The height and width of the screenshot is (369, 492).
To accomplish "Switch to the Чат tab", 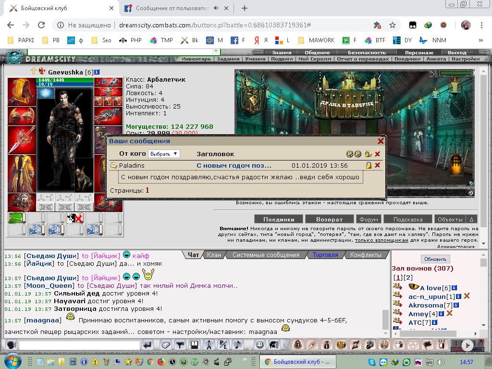I will [x=193, y=255].
